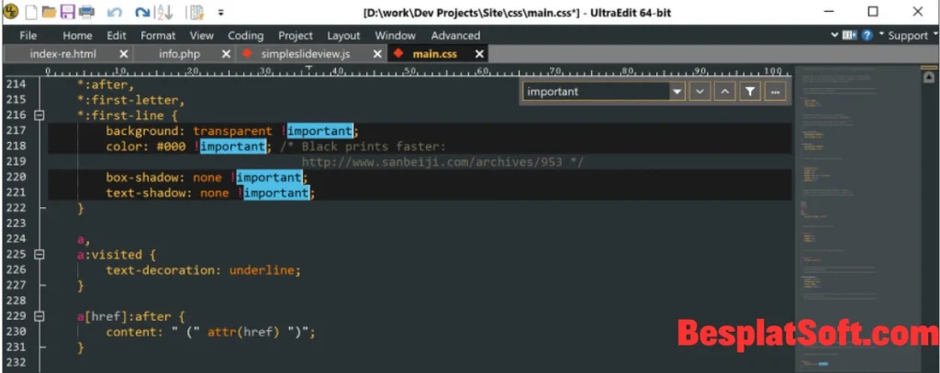Click the column ruler above the editor
This screenshot has height=373, width=940.
pyautogui.click(x=420, y=71)
